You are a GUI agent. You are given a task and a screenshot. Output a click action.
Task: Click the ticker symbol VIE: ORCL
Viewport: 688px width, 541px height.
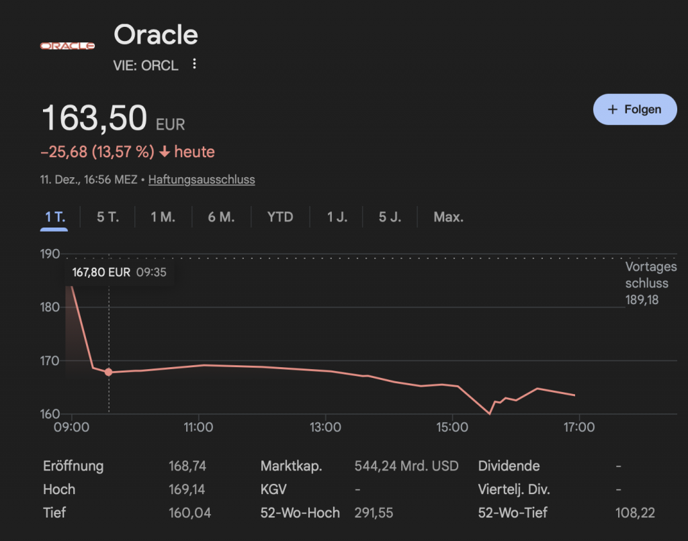pyautogui.click(x=145, y=65)
